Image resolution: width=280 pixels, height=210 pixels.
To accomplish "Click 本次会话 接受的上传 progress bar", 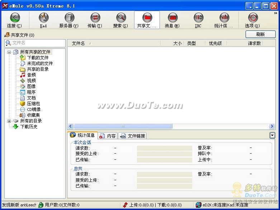I will [165, 154].
